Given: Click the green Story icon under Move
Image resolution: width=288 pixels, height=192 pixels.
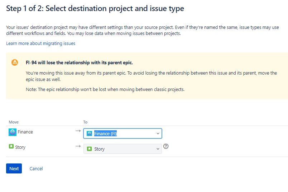Looking at the screenshot, I should (11, 146).
